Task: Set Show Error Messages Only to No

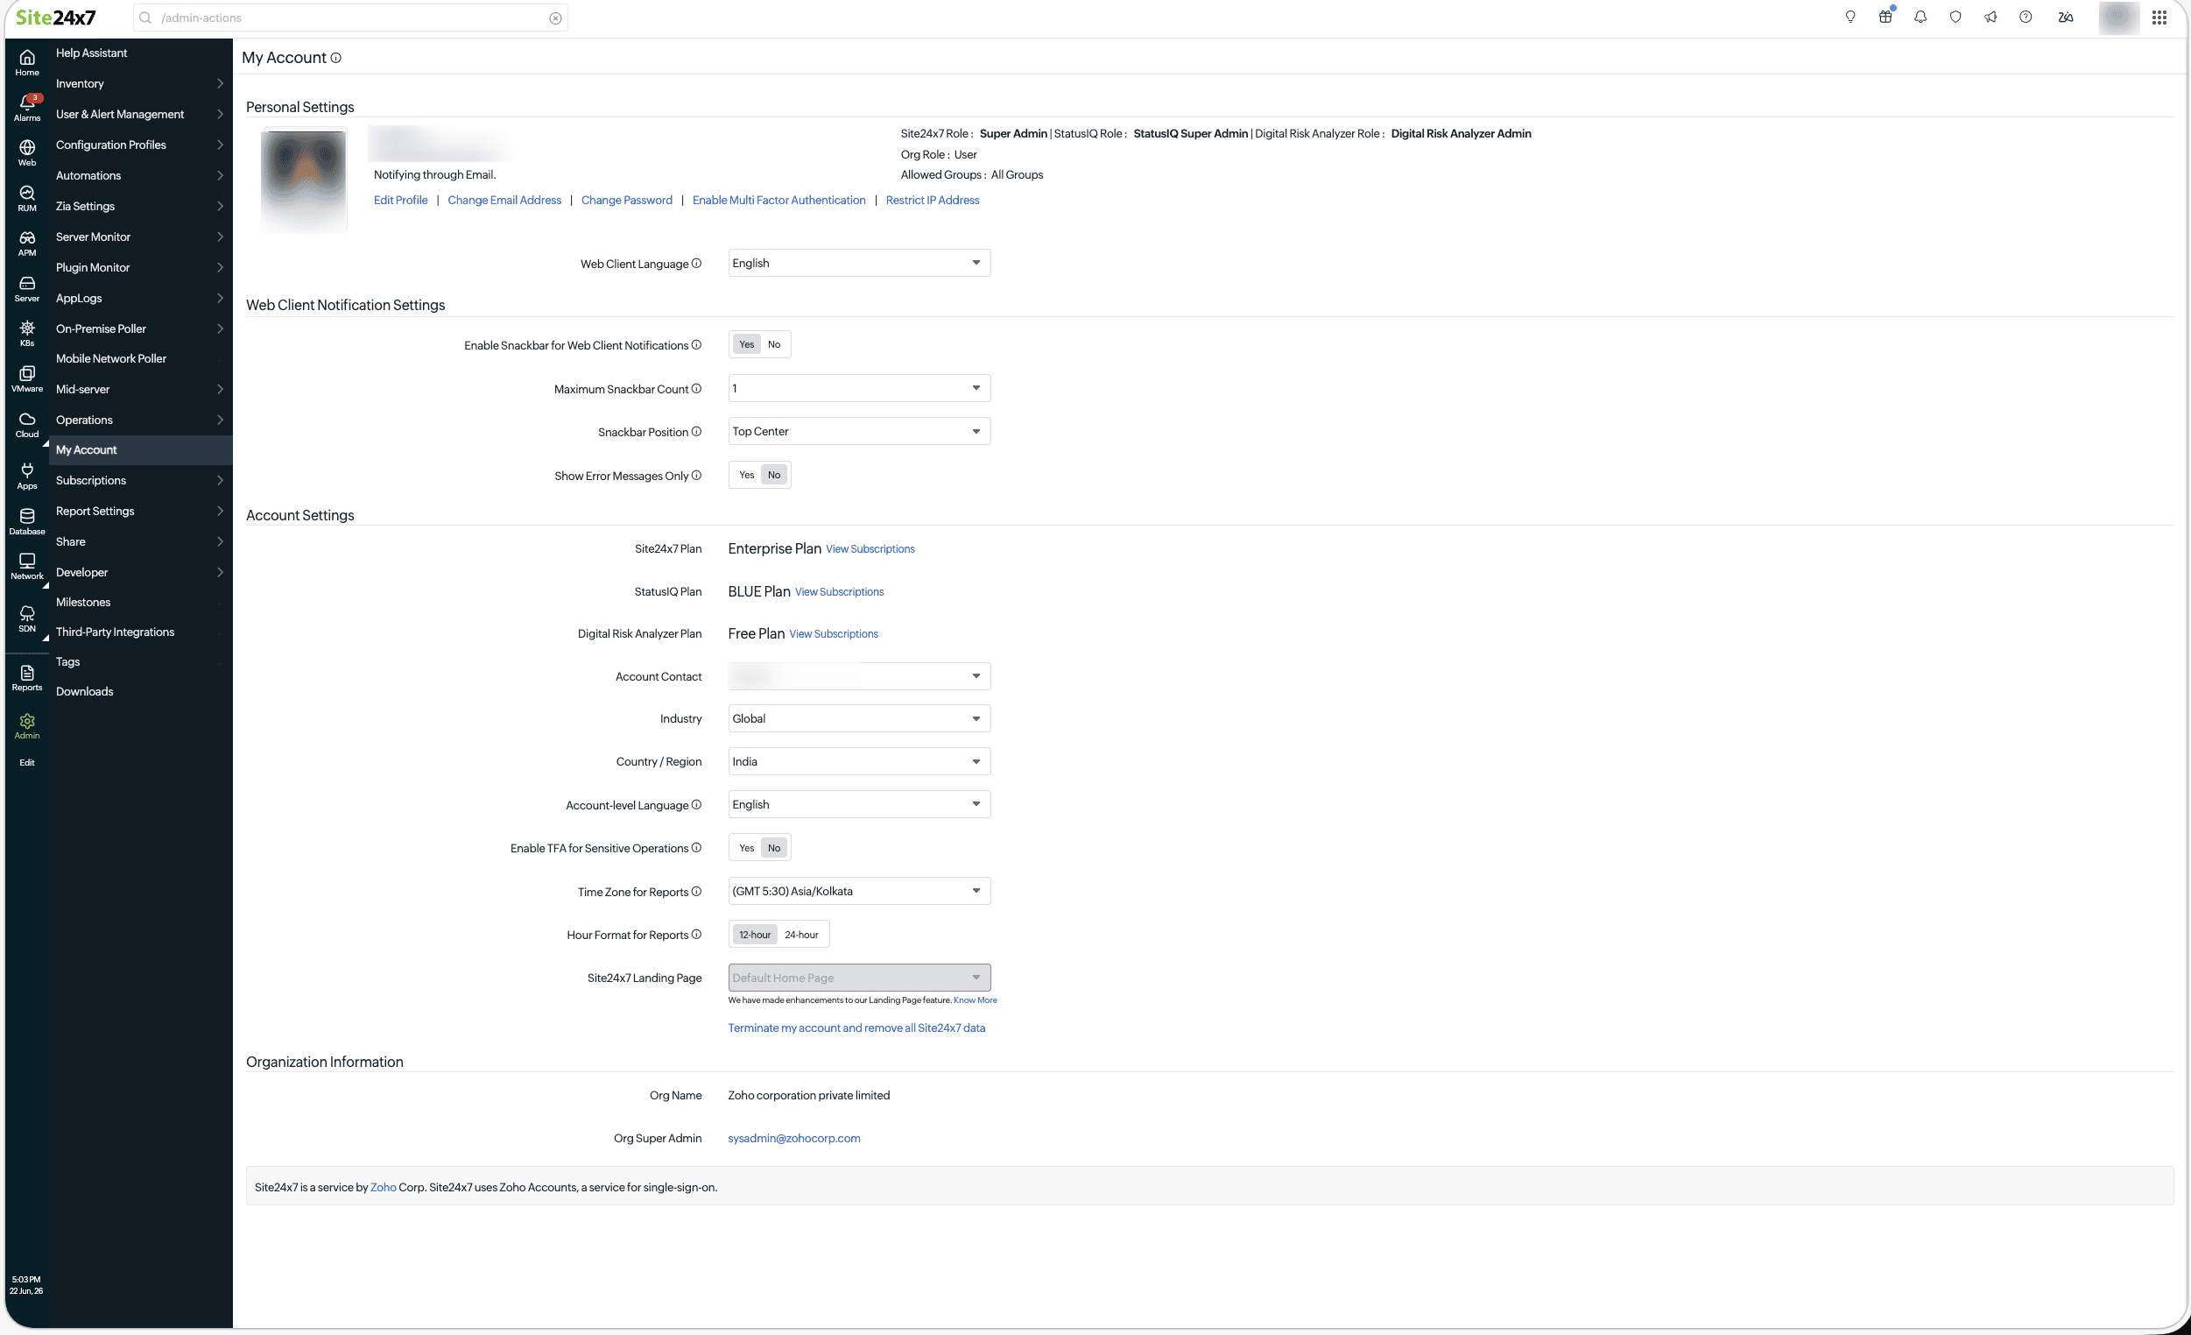Action: pyautogui.click(x=774, y=475)
